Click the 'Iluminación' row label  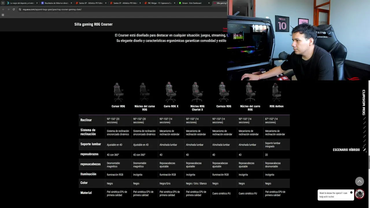88,174
